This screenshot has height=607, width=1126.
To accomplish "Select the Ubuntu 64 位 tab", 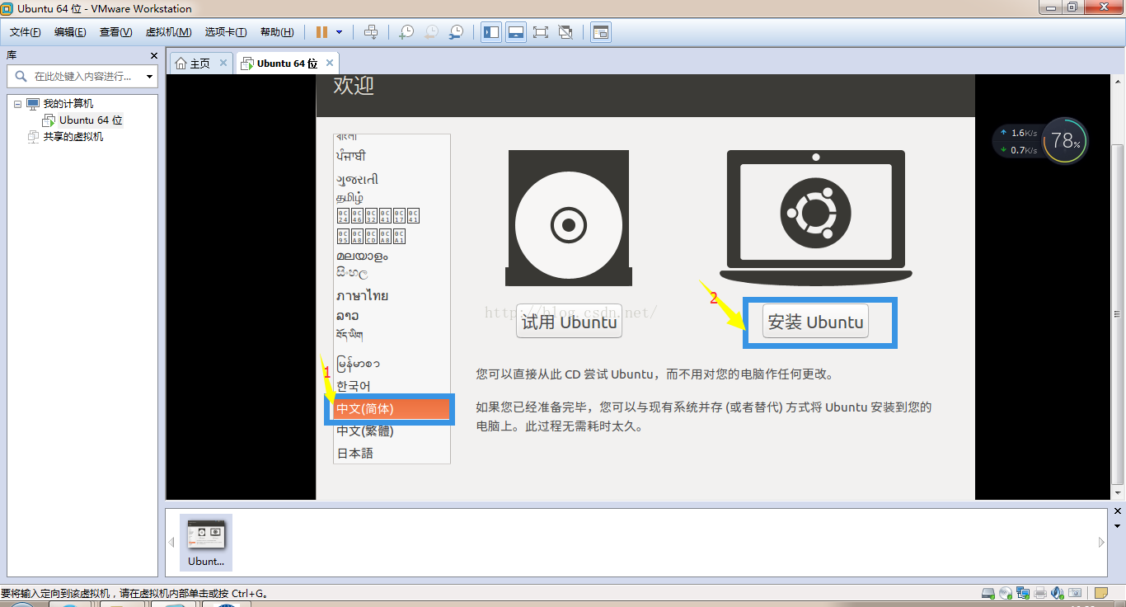I will point(288,64).
